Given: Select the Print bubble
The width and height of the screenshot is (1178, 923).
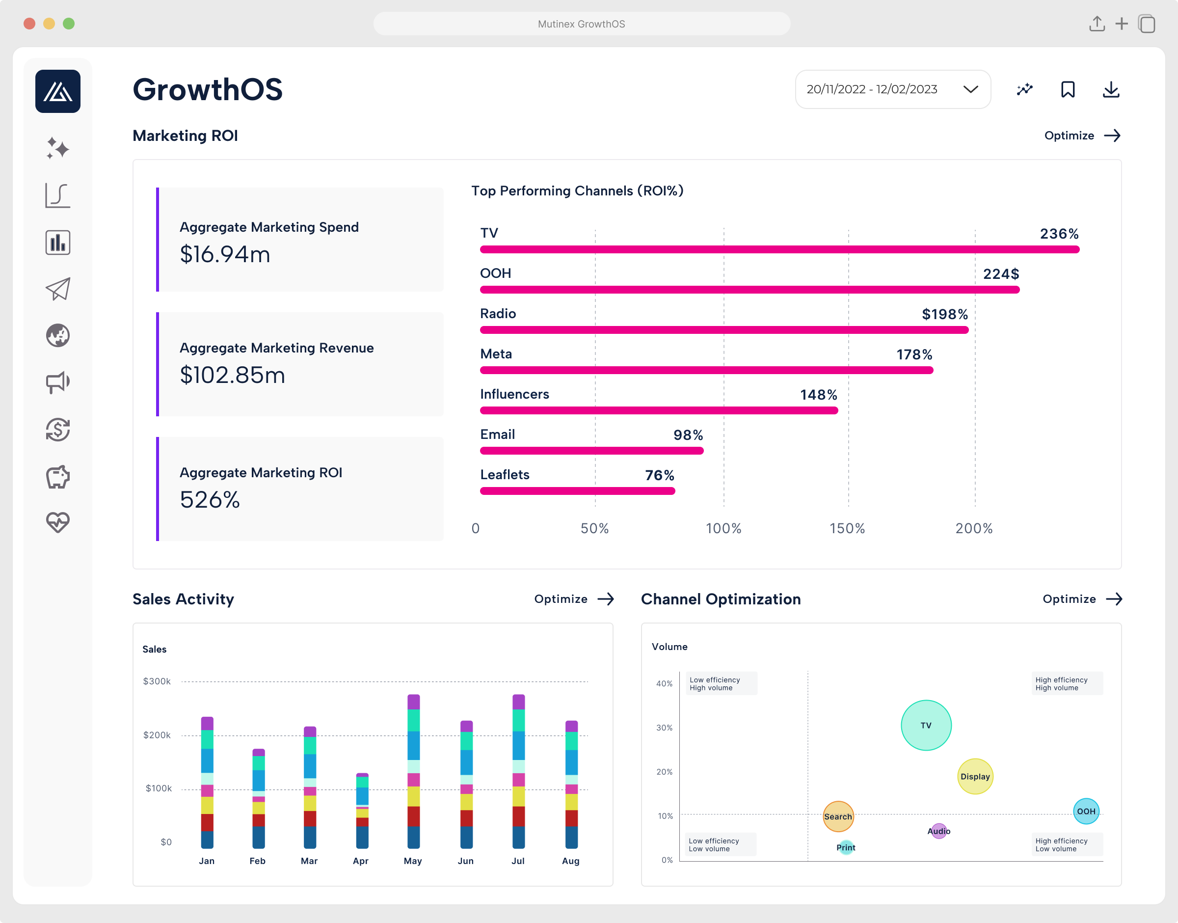Looking at the screenshot, I should [x=846, y=847].
